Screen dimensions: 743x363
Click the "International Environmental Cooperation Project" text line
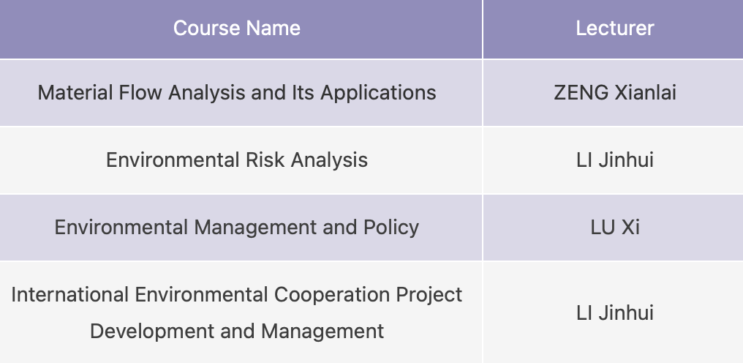(x=236, y=294)
